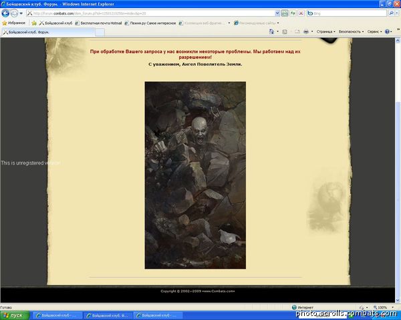
Task: Click the Compatibility View icon
Action: coord(285,13)
